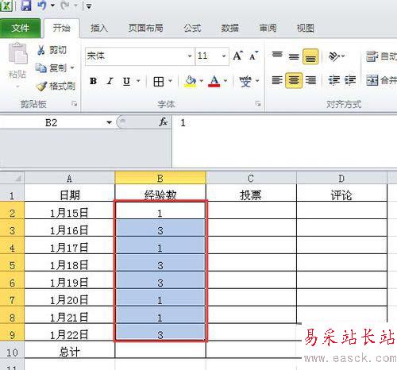397x370 pixels.
Task: Expand the font color dropdown arrow
Action: (x=225, y=81)
